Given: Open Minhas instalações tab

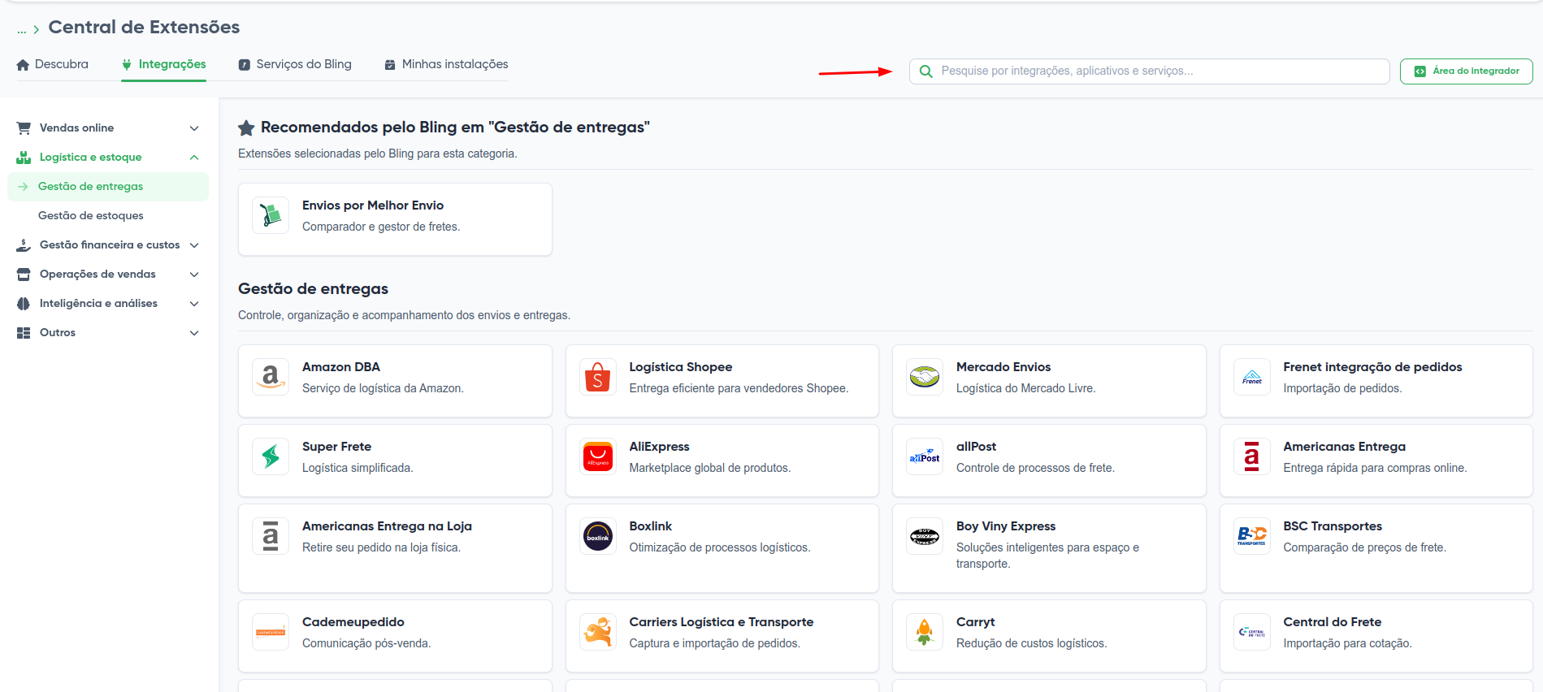Looking at the screenshot, I should pos(446,64).
